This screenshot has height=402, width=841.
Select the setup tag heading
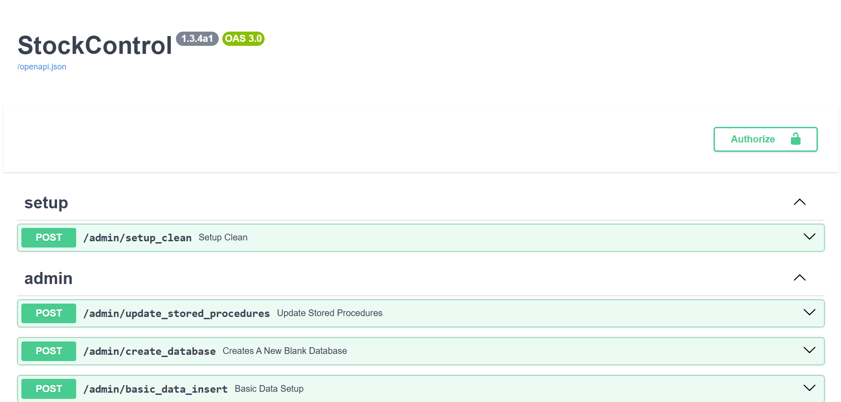point(46,203)
